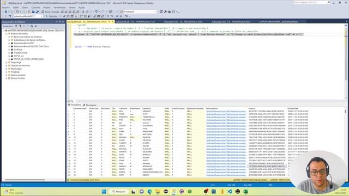349x196 pixels.
Task: Select the PolyBase node
Action: coord(15,72)
